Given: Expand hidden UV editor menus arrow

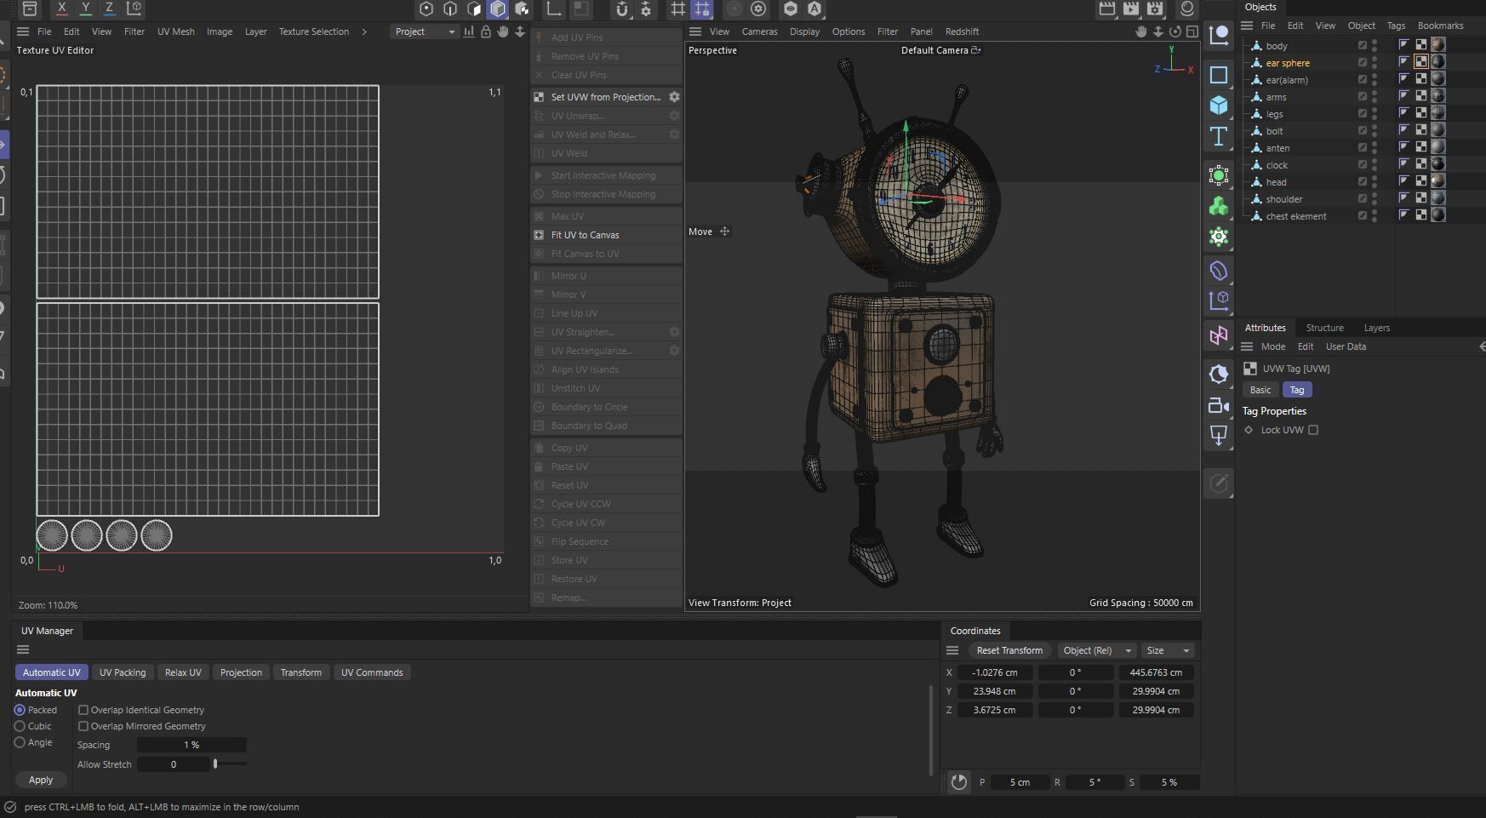Looking at the screenshot, I should tap(364, 31).
